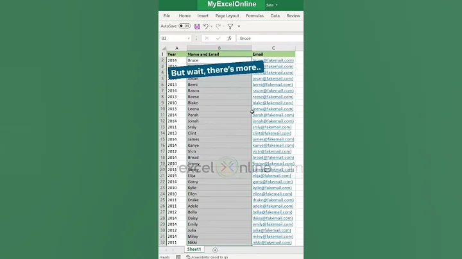
Task: Click the 2012 year cell in Julia's row
Action: point(177,230)
